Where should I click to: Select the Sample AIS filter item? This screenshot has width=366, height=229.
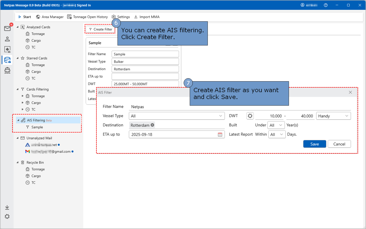click(37, 127)
